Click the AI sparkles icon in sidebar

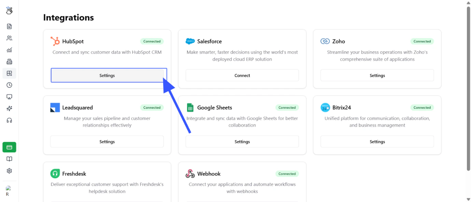coord(9,108)
